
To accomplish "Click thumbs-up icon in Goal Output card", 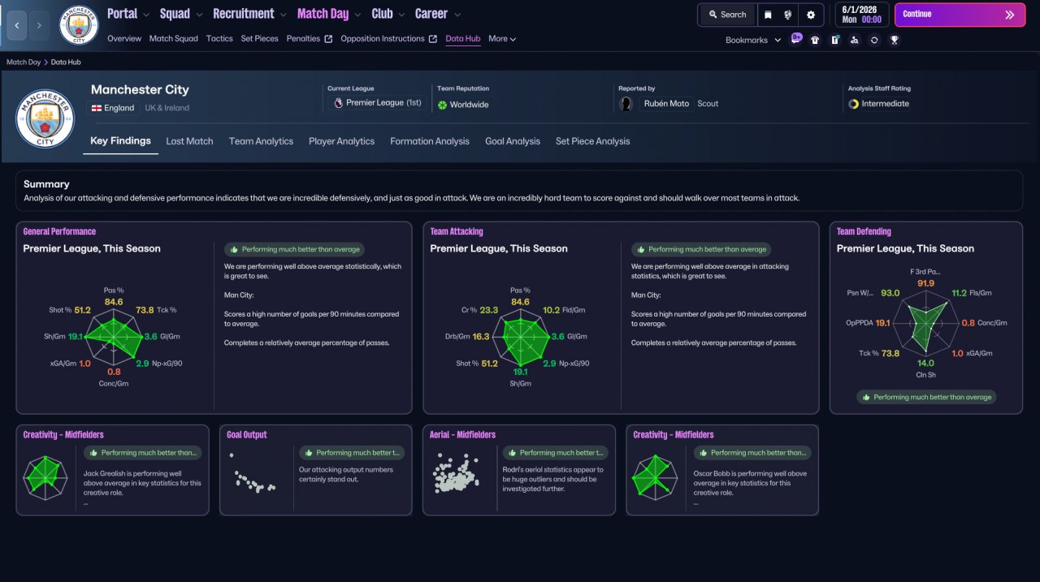I will pos(309,453).
